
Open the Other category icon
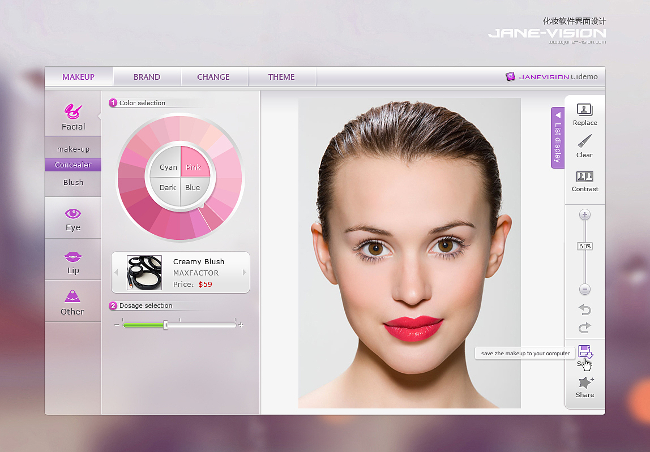point(72,296)
